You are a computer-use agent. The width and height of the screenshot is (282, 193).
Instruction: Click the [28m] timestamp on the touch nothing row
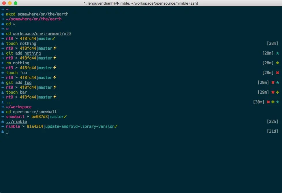(272, 43)
